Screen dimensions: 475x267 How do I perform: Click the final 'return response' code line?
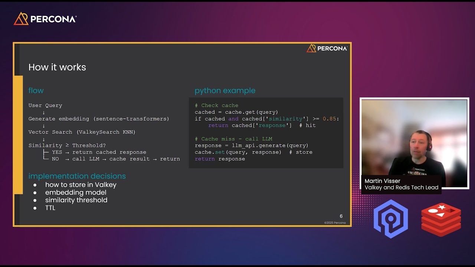pyautogui.click(x=220, y=159)
